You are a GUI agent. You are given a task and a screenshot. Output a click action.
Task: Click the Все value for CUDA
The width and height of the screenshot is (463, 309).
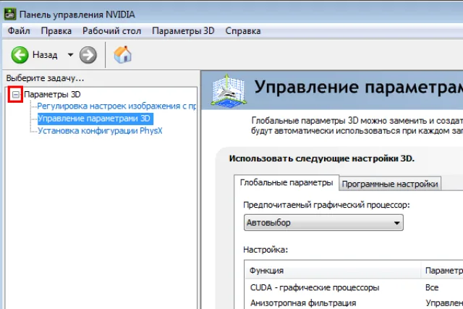pos(432,287)
